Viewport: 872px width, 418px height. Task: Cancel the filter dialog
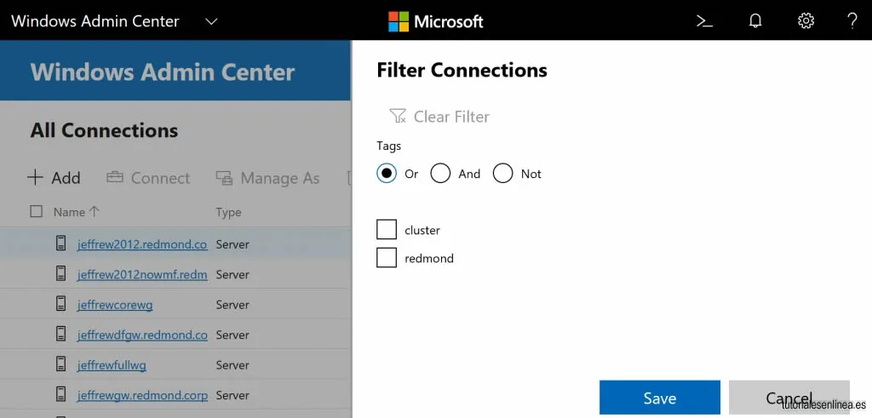pyautogui.click(x=789, y=398)
